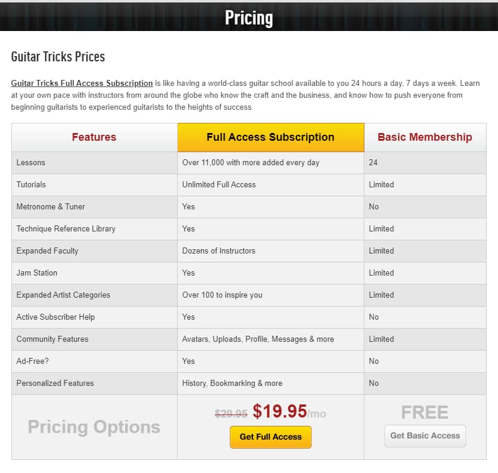
Task: Click the Features column header
Action: point(94,137)
